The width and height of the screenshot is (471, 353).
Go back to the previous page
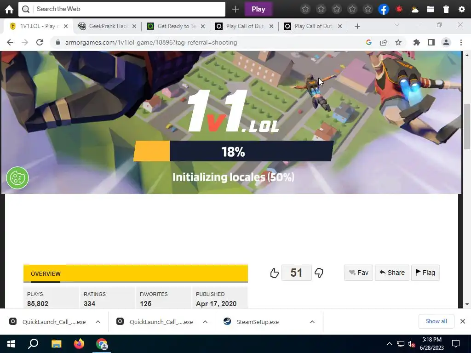[10, 42]
